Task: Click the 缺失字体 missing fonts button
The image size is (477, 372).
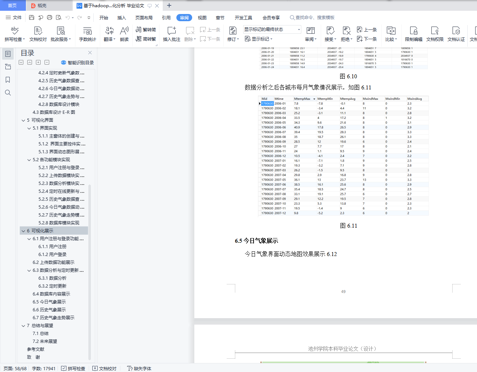Action: point(139,368)
